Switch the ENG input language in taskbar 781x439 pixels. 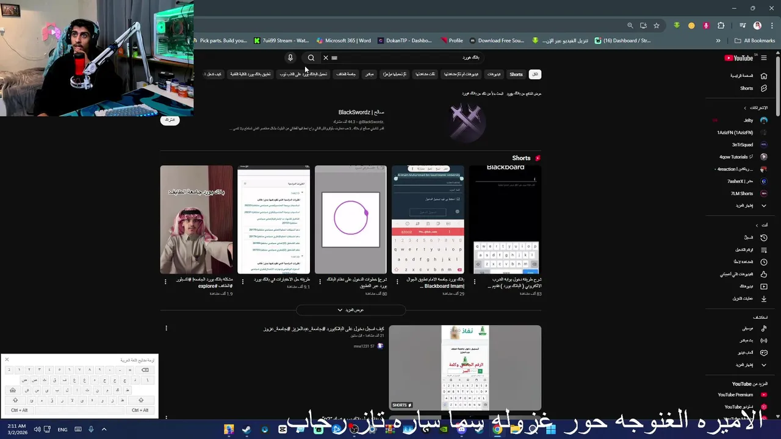pos(62,429)
